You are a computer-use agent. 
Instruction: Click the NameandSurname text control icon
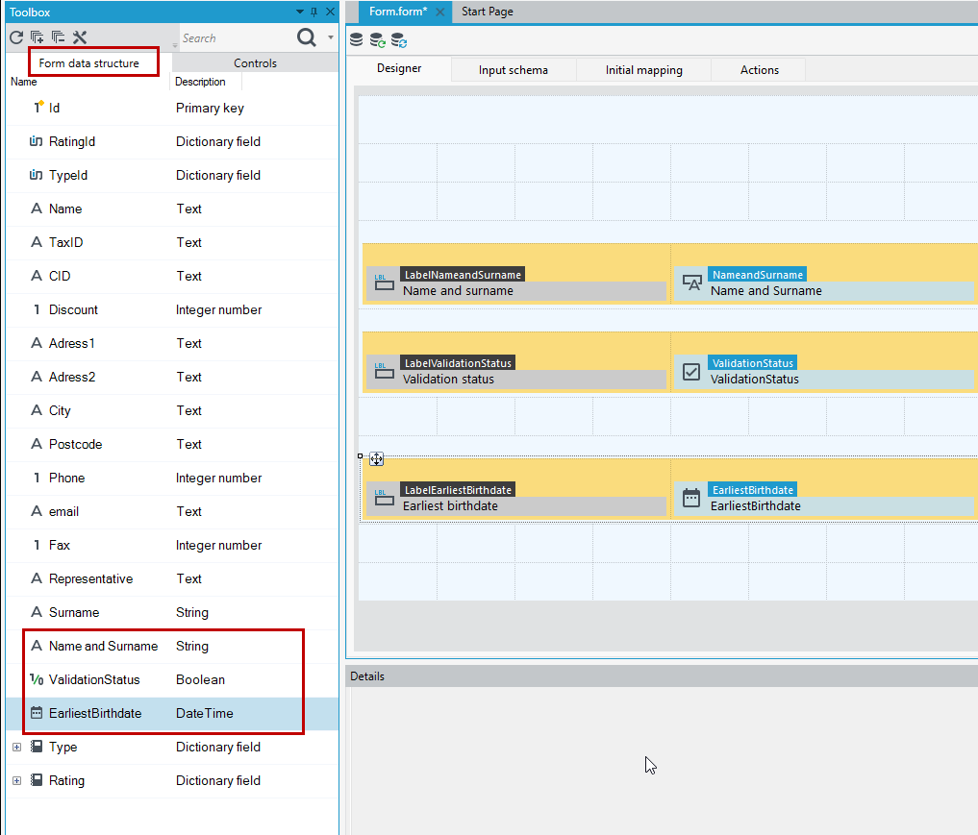tap(691, 283)
